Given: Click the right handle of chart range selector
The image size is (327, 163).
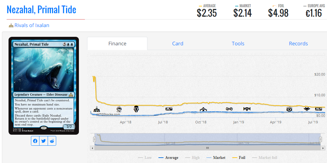Looking at the screenshot, I should [x=321, y=139].
